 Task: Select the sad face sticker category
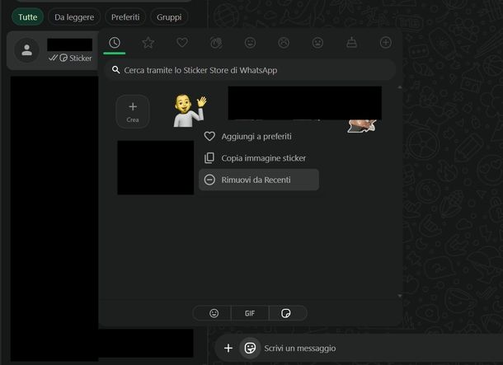pos(284,43)
